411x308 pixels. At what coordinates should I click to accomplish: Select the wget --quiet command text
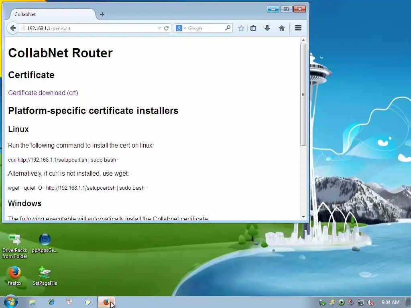[x=77, y=188]
